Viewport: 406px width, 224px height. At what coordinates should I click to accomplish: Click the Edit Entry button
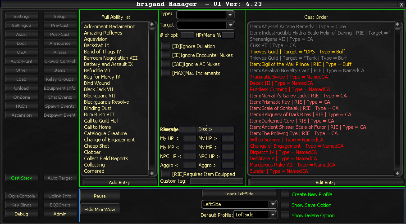(x=325, y=182)
